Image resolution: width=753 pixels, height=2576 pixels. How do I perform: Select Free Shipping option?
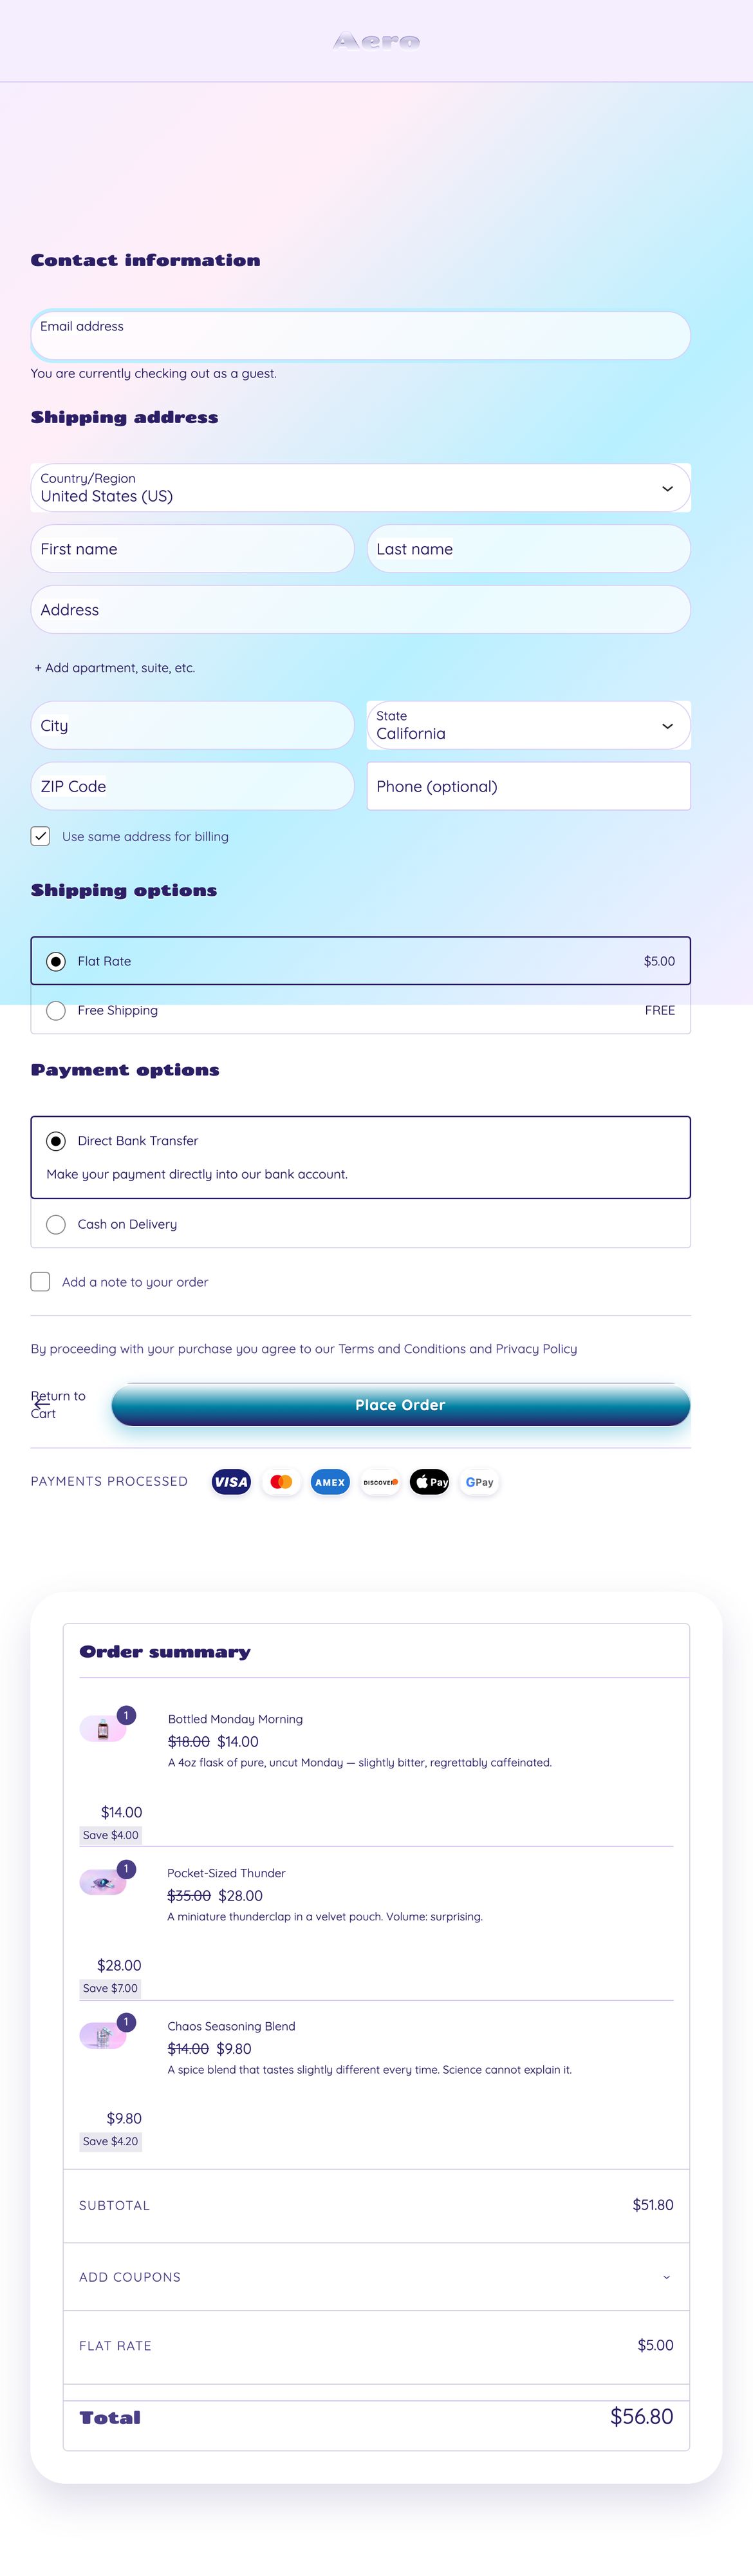pyautogui.click(x=57, y=1010)
